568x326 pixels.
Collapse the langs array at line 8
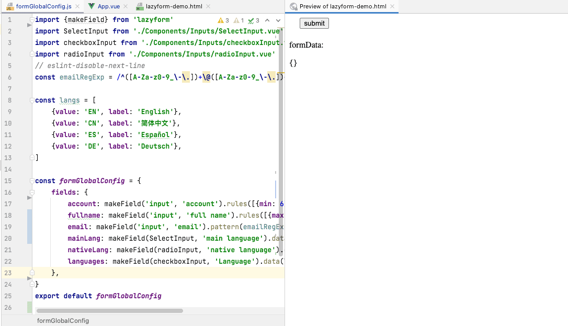(32, 100)
